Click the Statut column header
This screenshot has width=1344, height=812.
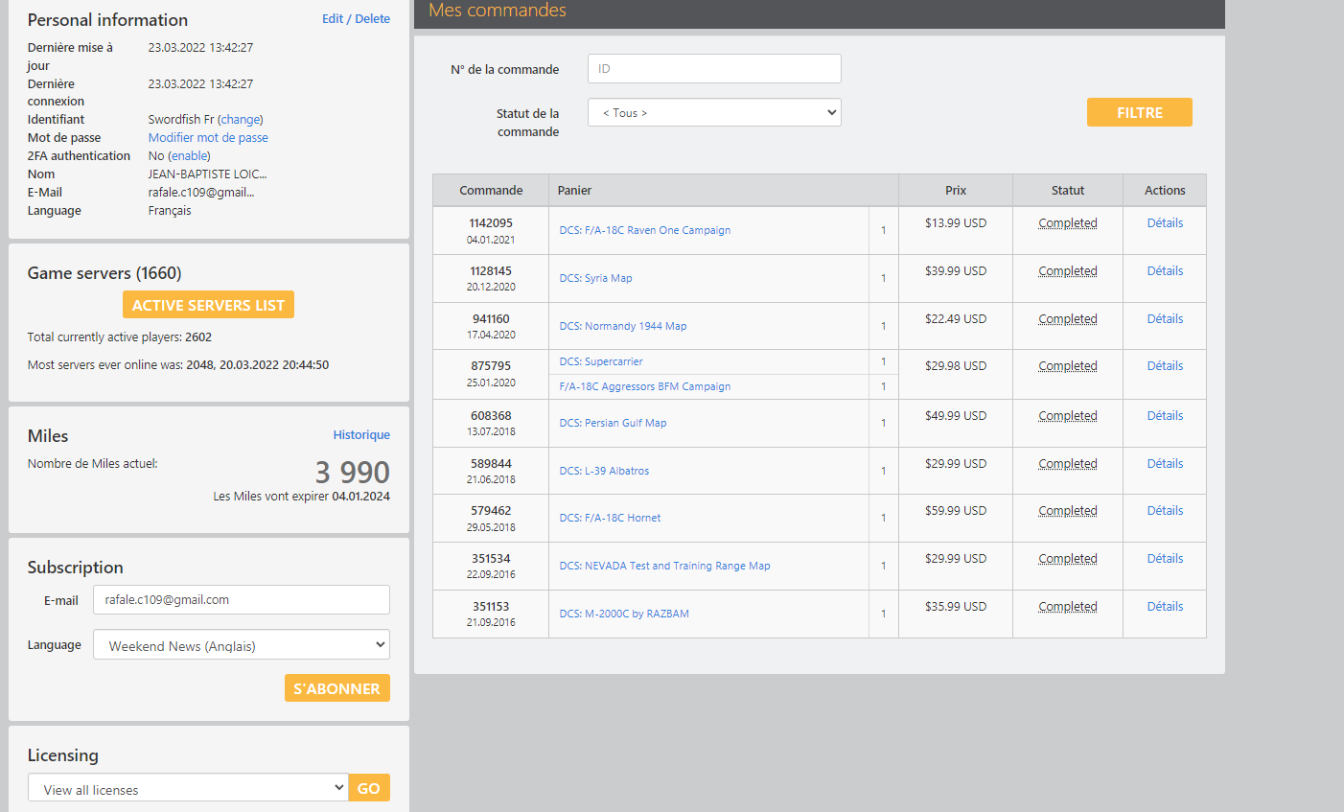[x=1068, y=191]
